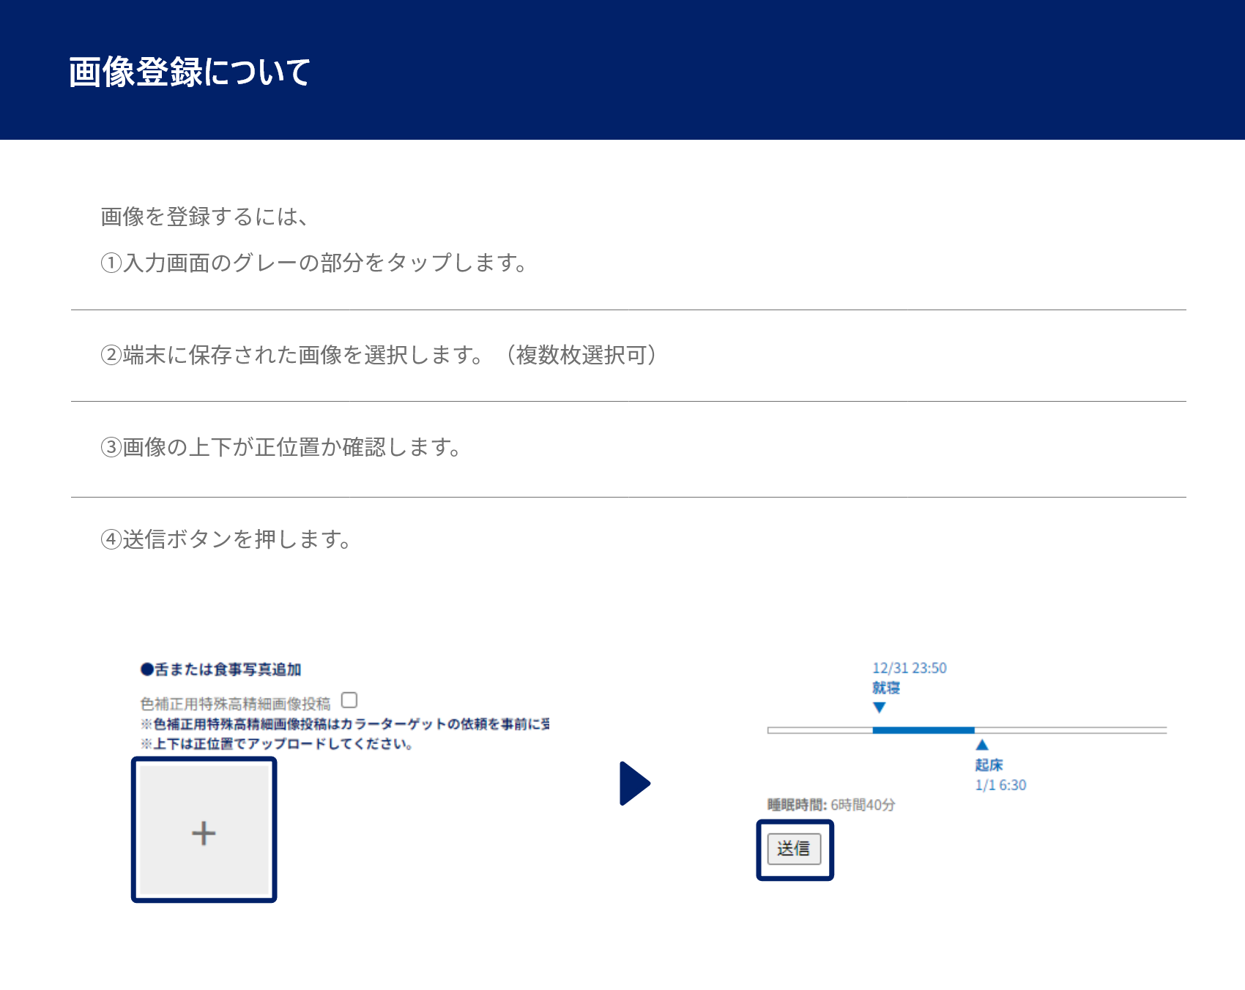Image resolution: width=1245 pixels, height=990 pixels.
Task: Select the 起床 wake-up marker triangle
Action: [x=982, y=745]
